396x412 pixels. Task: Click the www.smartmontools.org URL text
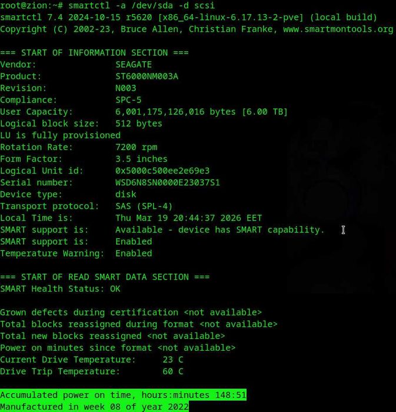point(338,29)
